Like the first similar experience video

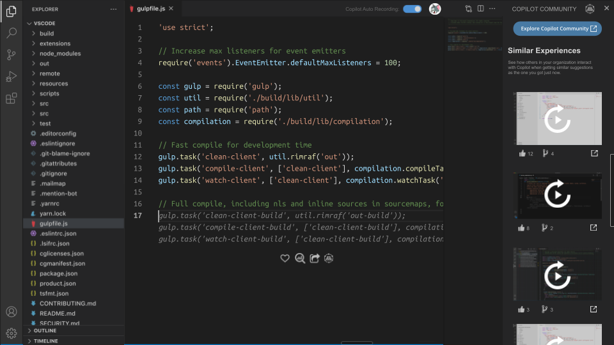coord(522,153)
